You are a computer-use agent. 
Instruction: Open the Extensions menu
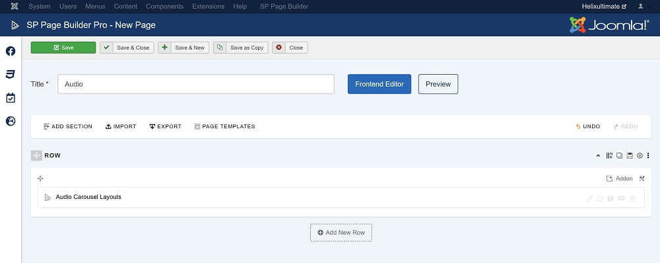click(x=208, y=7)
